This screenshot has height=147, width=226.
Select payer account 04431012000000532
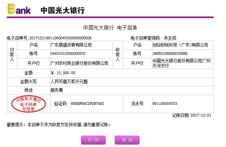68,53
